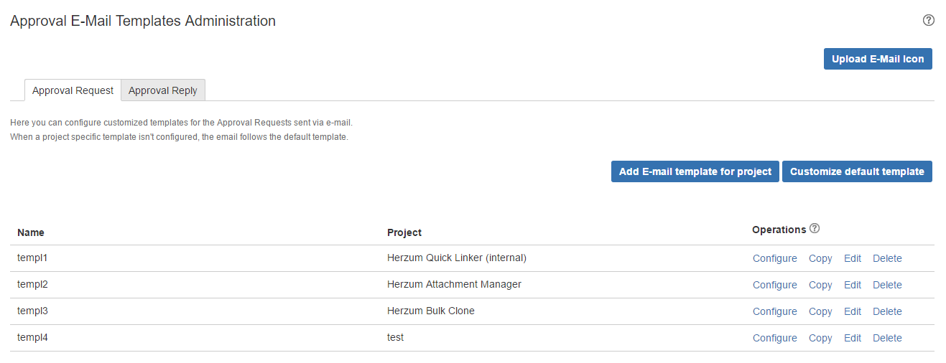Delete the templ1 template

click(x=887, y=258)
